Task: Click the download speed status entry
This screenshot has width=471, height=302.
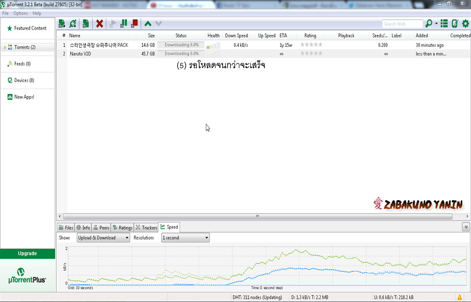Action: point(309,297)
